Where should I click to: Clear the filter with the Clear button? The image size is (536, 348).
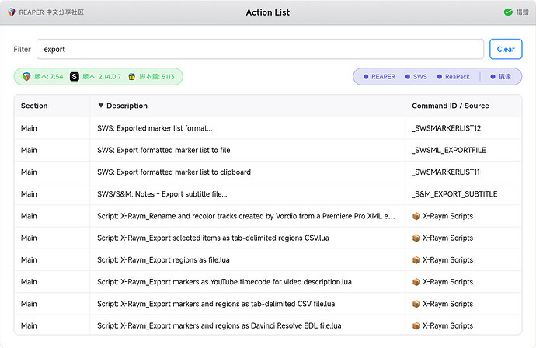[x=506, y=49]
